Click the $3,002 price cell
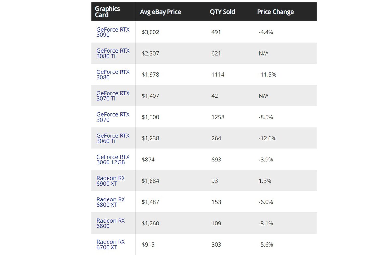Viewport: 391px width, 257px height. (150, 32)
